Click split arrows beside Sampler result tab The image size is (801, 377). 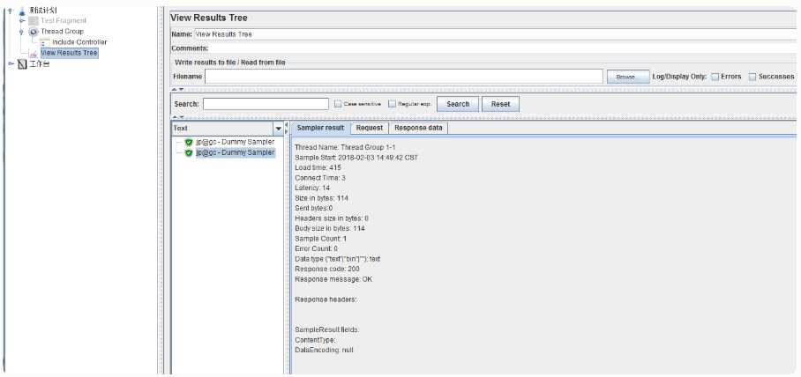pos(287,128)
